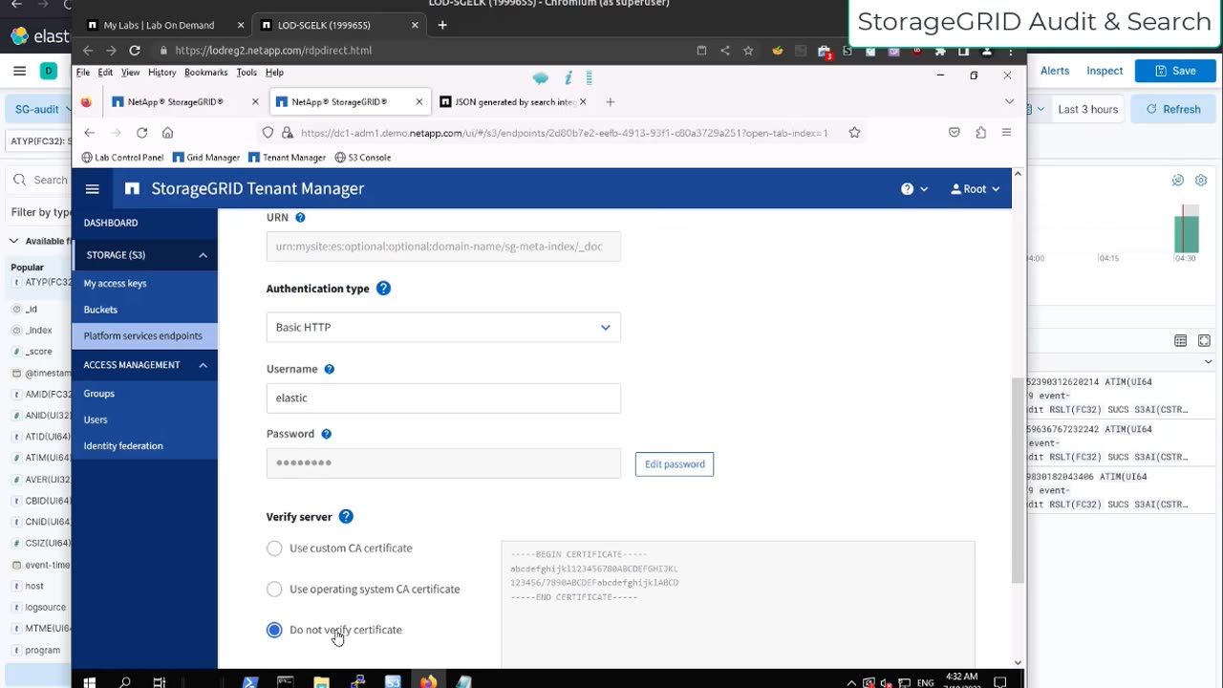
Task: Open the Tenant Manager hamburger navigation menu
Action: tap(93, 189)
